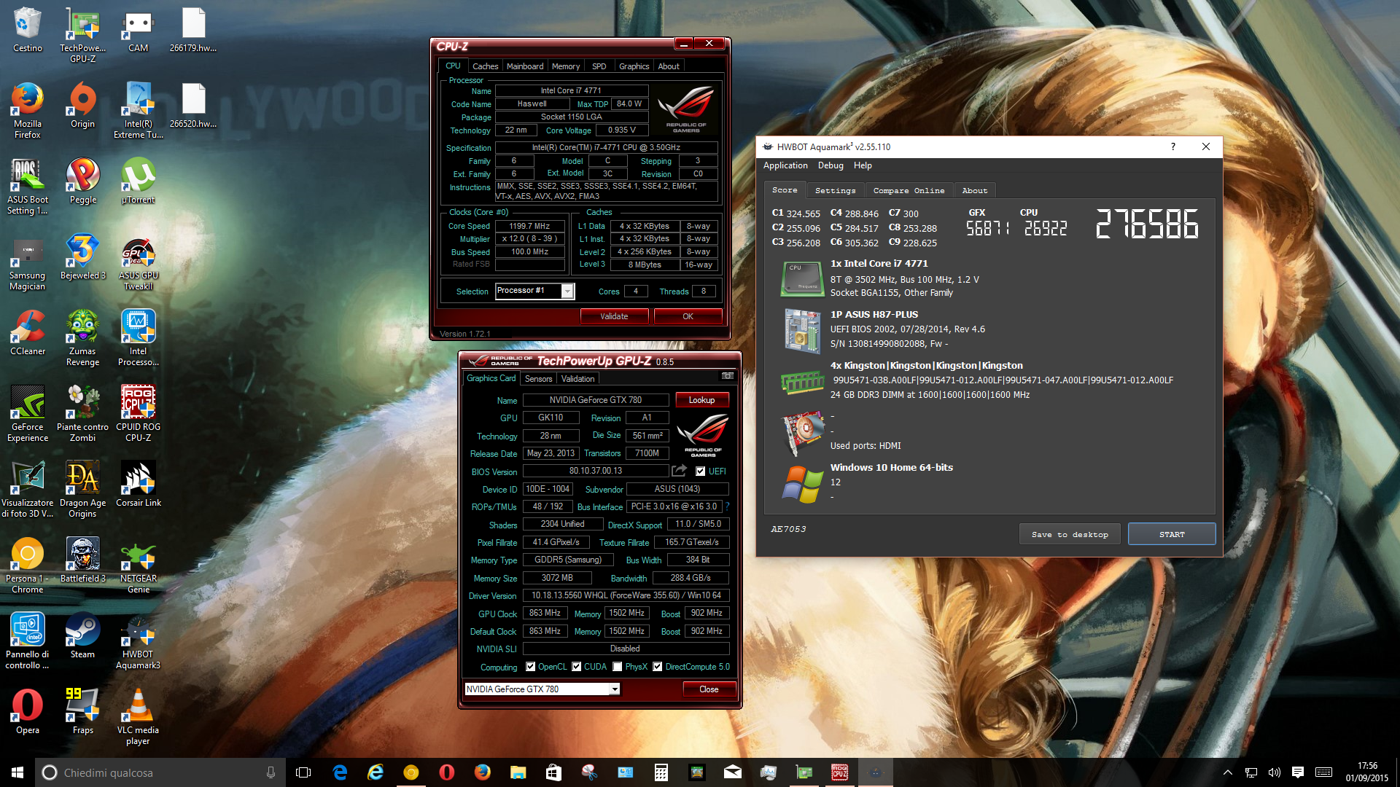Open the Steam desktop icon
Image resolution: width=1400 pixels, height=787 pixels.
point(82,636)
